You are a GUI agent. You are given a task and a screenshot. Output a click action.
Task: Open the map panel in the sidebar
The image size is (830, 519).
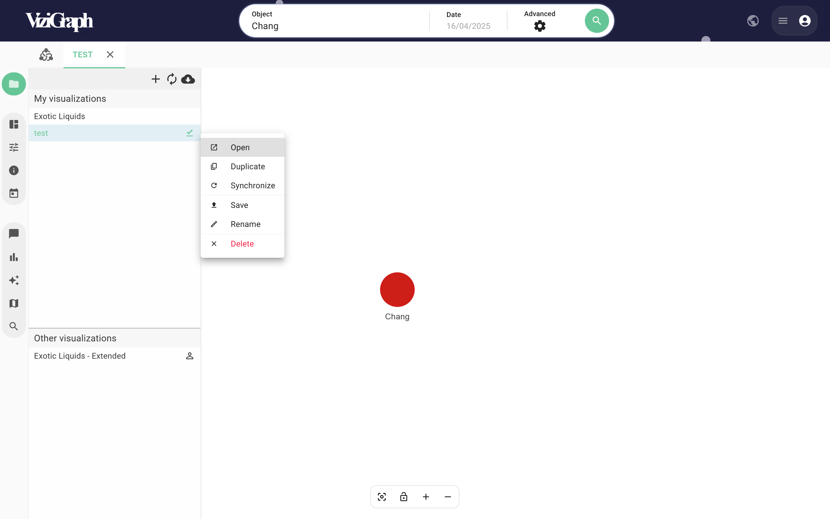click(13, 303)
